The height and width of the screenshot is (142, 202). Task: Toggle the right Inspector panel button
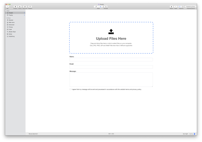(183, 7)
